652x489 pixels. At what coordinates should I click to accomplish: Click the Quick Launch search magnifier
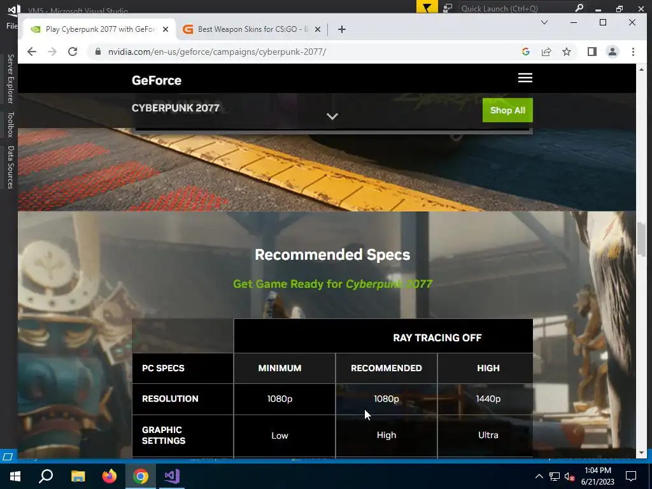(x=579, y=8)
